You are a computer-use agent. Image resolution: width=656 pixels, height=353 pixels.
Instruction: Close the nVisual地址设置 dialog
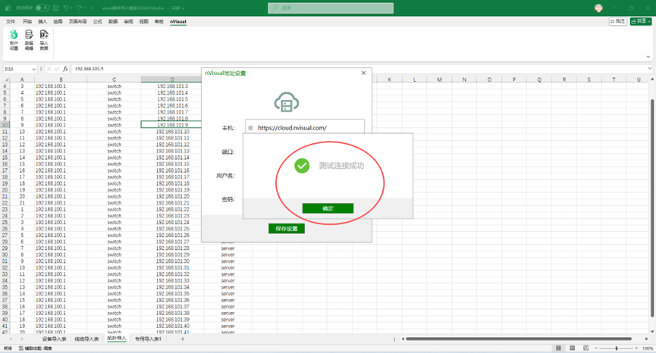(363, 73)
